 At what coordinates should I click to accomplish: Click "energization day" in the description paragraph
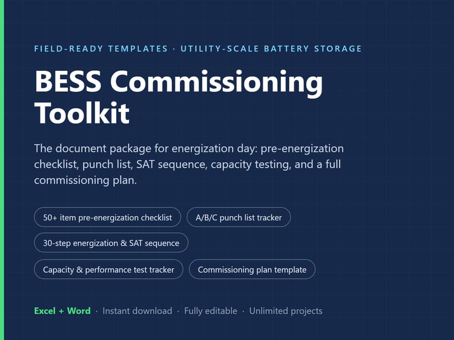pyautogui.click(x=214, y=148)
